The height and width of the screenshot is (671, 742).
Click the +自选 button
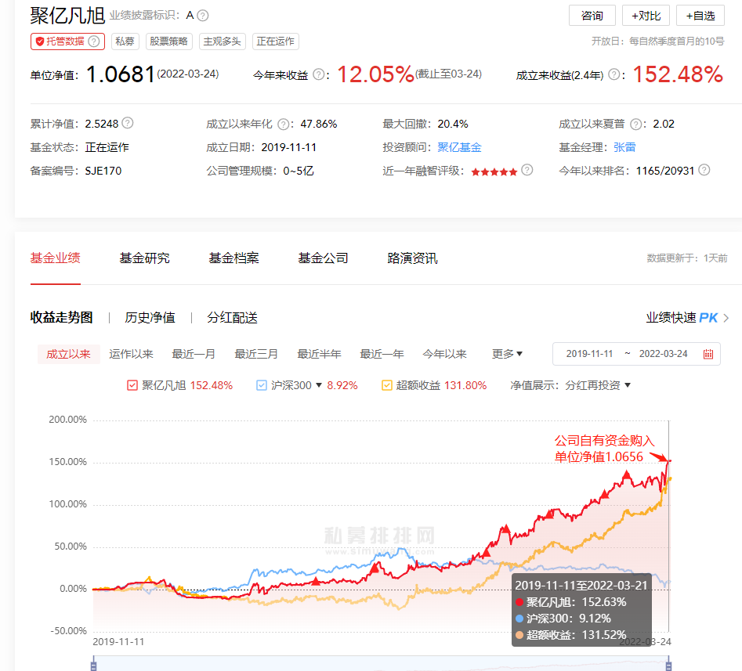click(x=700, y=16)
